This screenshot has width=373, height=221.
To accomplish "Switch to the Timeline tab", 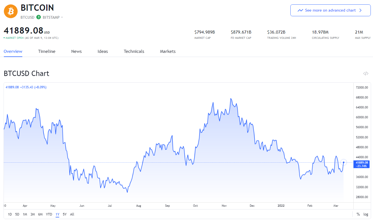I will 47,51.
